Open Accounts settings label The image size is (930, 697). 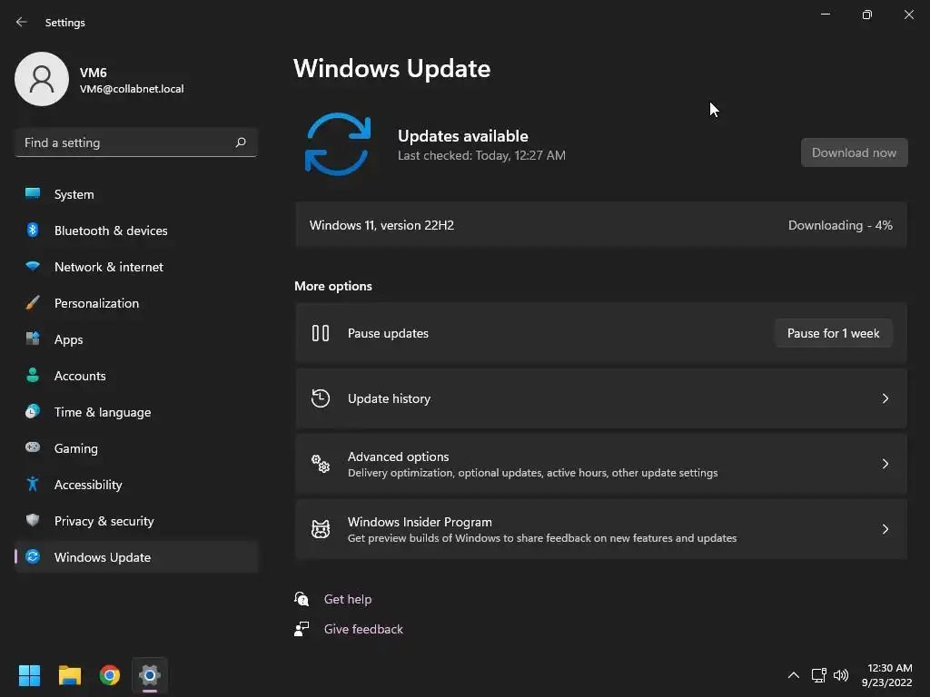tap(80, 376)
